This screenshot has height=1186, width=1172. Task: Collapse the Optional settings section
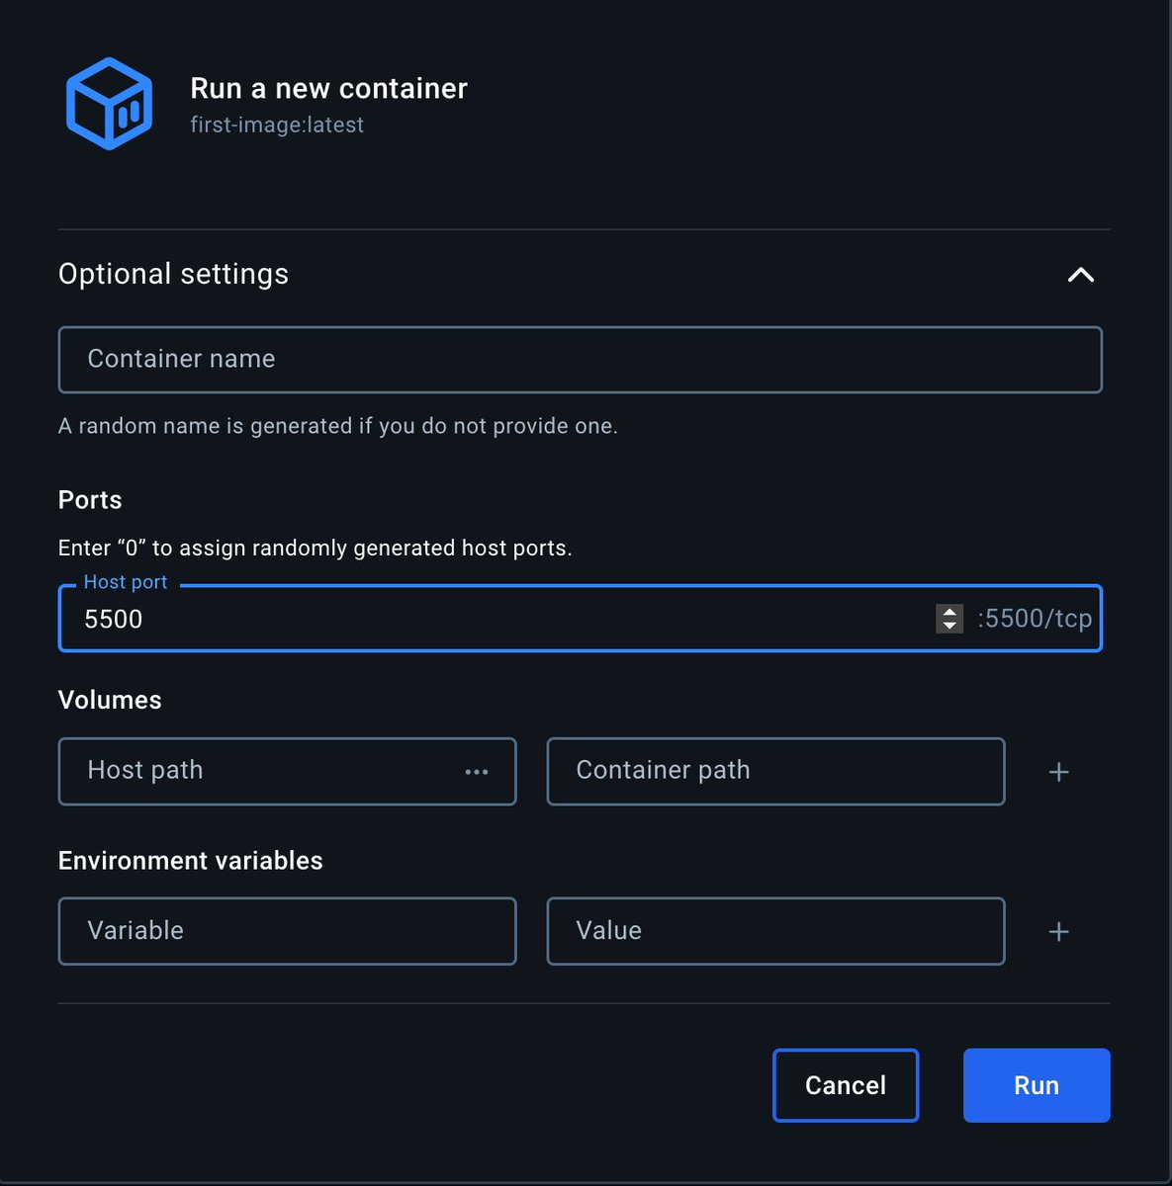pyautogui.click(x=1080, y=275)
